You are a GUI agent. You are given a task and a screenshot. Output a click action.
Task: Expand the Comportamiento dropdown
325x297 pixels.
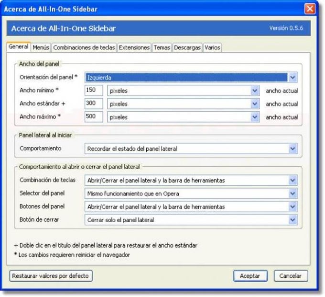pyautogui.click(x=191, y=148)
